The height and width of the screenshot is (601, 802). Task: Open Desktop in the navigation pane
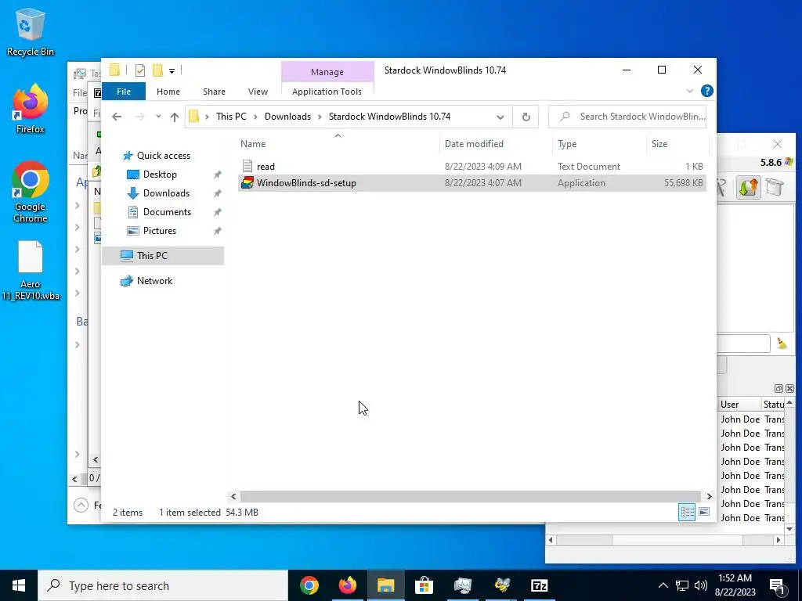[x=160, y=175]
